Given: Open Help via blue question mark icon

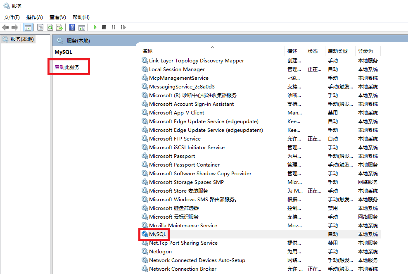Looking at the screenshot, I should [72, 27].
